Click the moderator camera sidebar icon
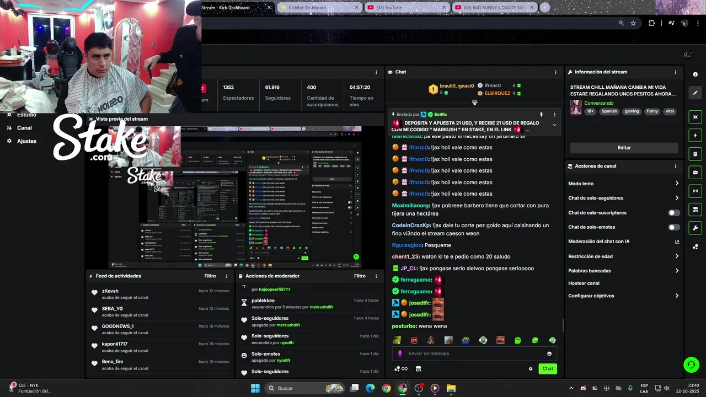This screenshot has height=397, width=706. pos(696,210)
